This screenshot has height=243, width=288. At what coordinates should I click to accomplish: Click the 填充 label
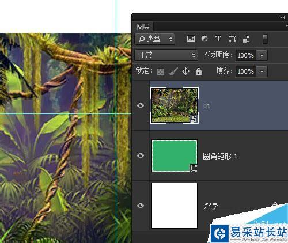(224, 71)
